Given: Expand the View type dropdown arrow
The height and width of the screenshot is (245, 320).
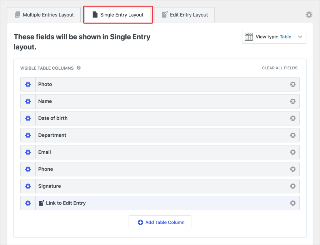Looking at the screenshot, I should (300, 37).
